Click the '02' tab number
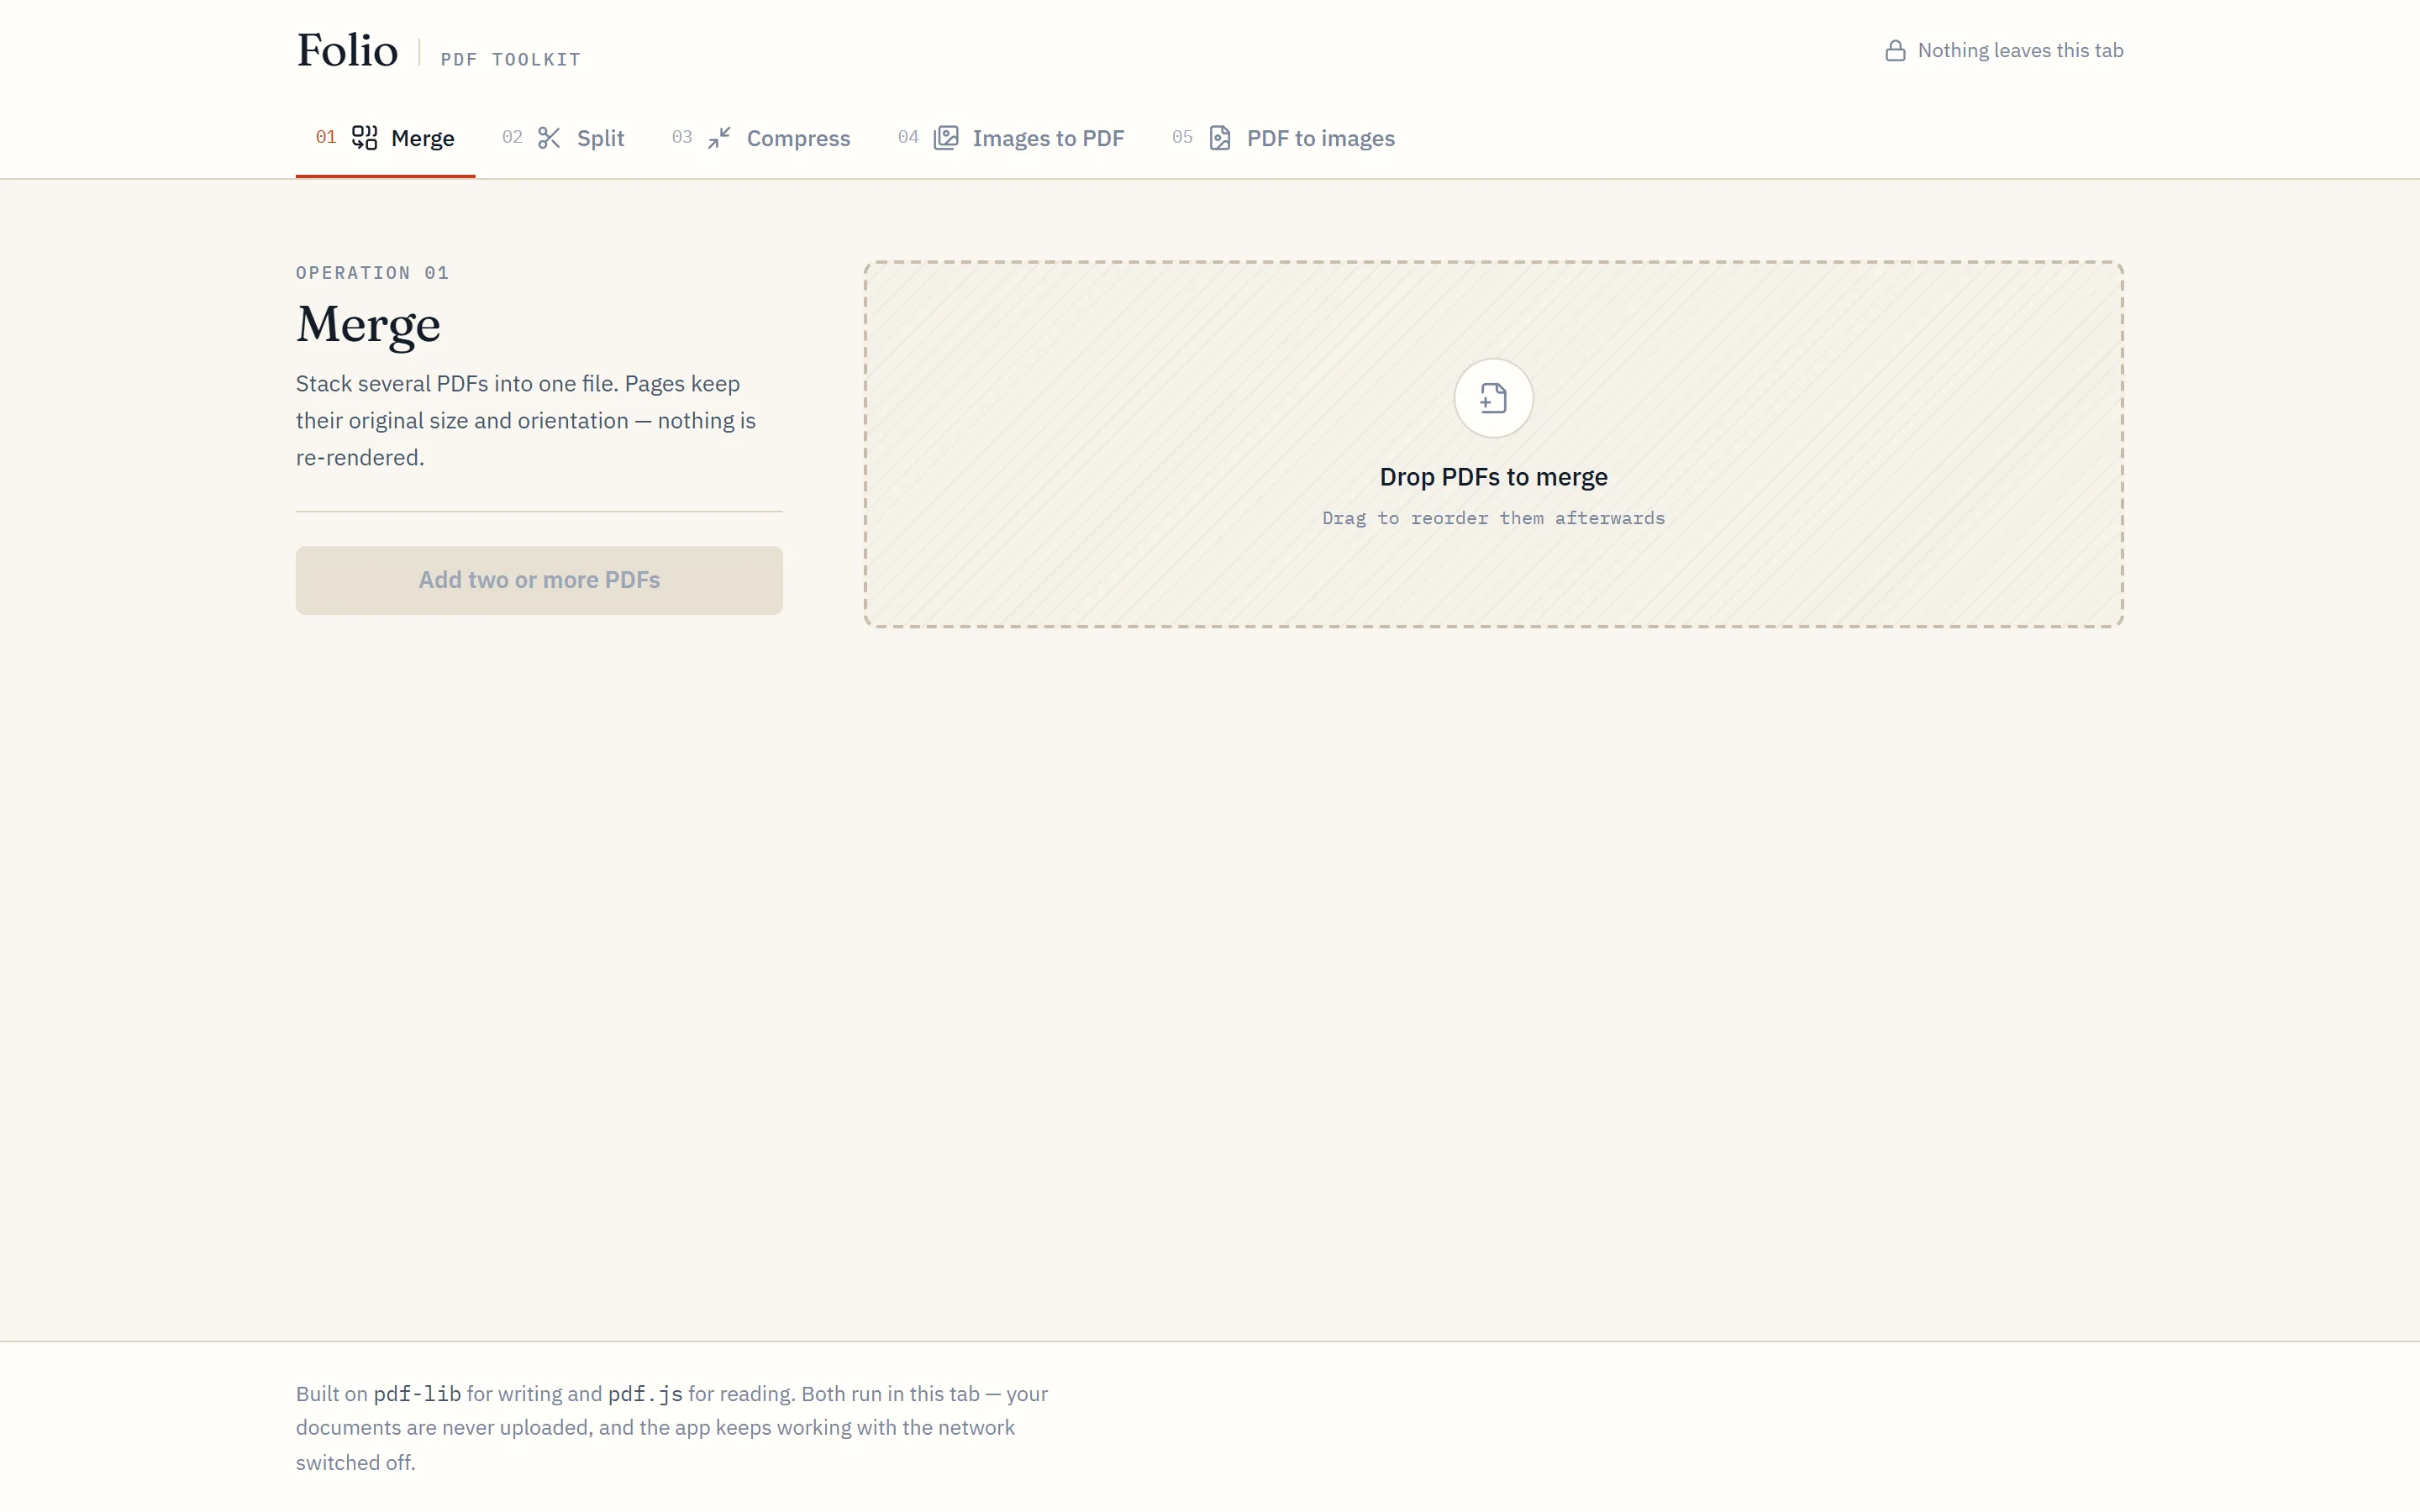Screen dimensions: 2420x1512 click(x=512, y=137)
